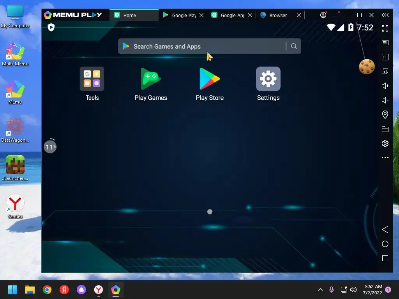
Task: Click the MEmu taskbar icon
Action: pyautogui.click(x=115, y=290)
